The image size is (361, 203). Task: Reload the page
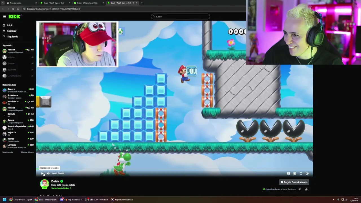click(13, 9)
